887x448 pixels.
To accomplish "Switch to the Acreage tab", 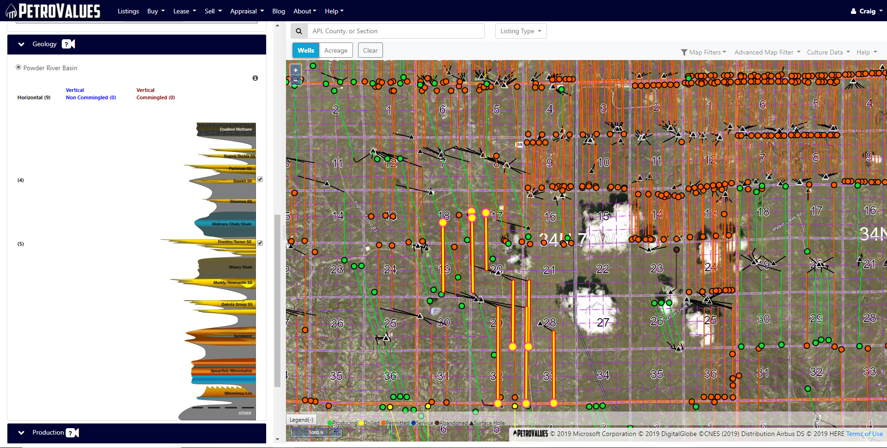I will pos(336,50).
